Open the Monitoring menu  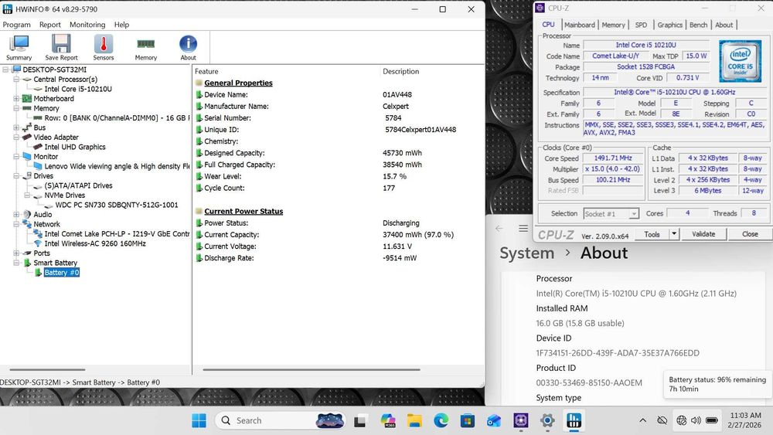point(87,25)
